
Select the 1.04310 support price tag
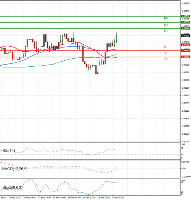pyautogui.click(x=185, y=57)
